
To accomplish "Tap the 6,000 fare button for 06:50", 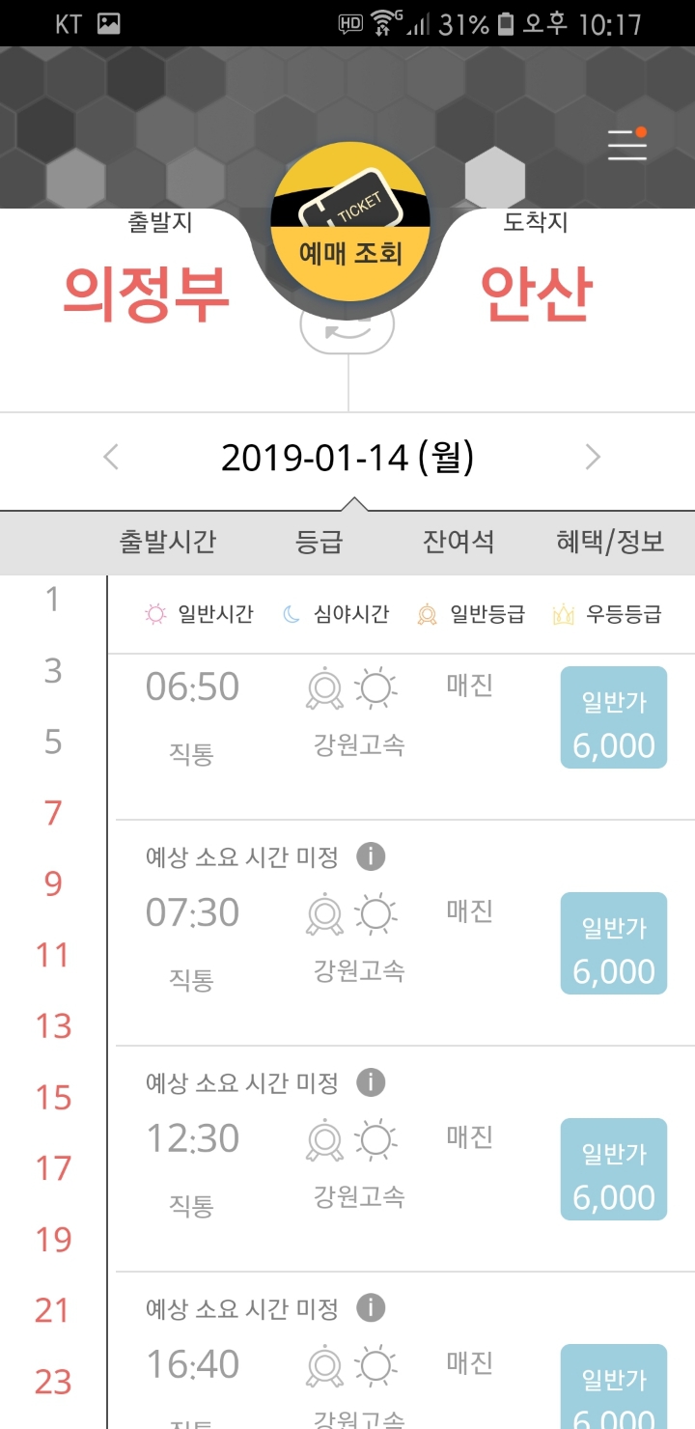I will (614, 717).
